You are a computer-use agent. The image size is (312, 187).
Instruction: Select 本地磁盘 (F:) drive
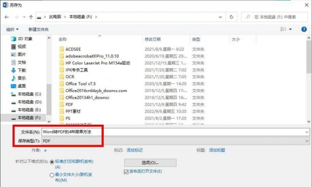tap(26, 118)
